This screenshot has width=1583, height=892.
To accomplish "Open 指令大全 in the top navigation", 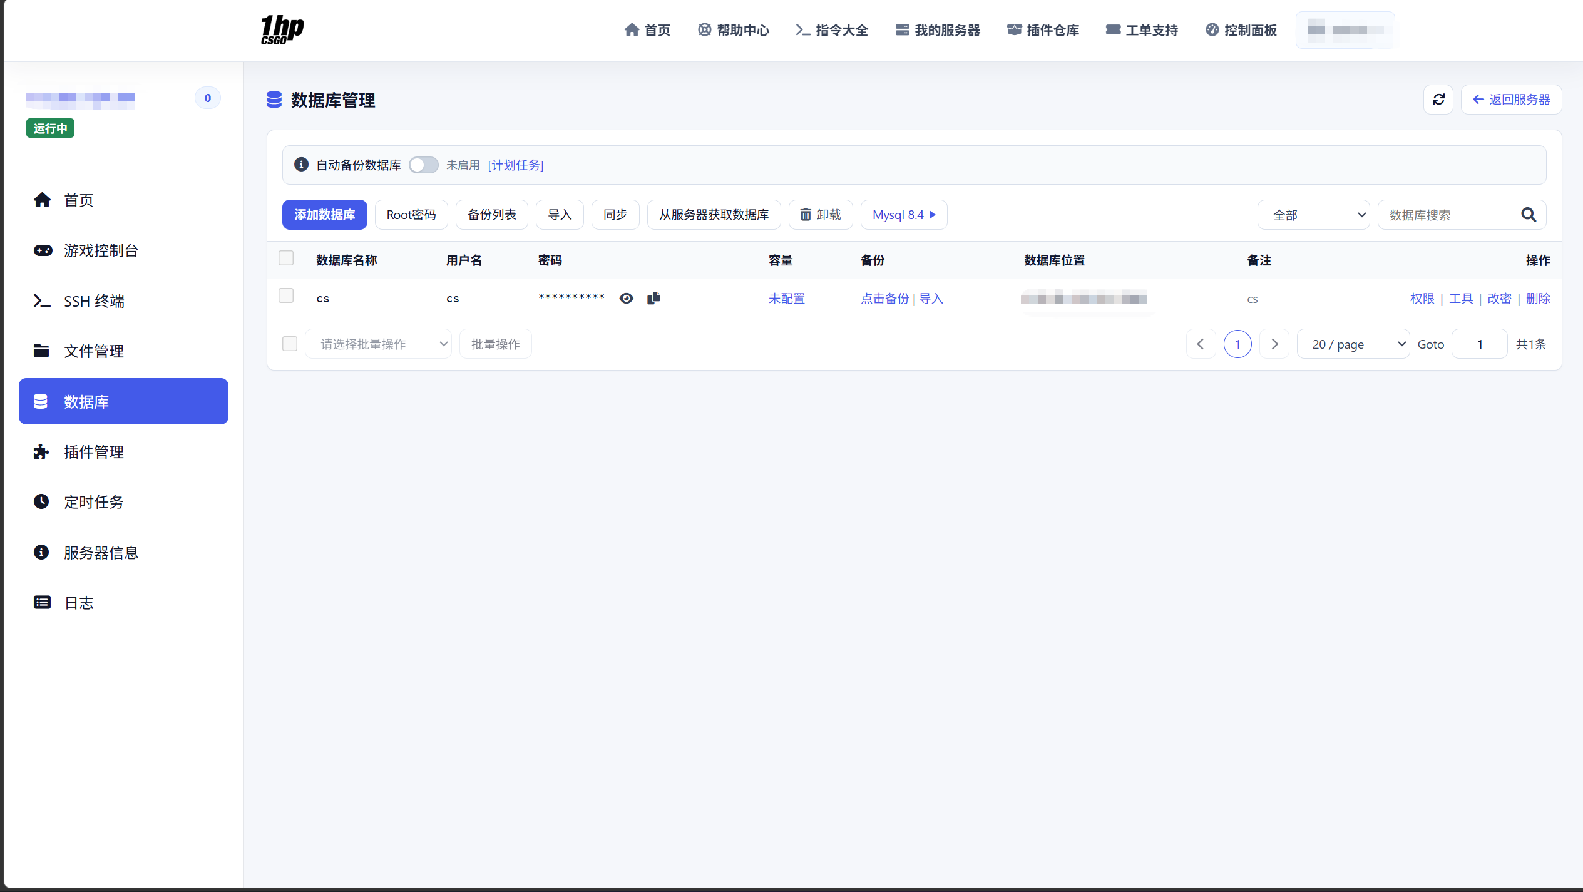I will pyautogui.click(x=832, y=30).
